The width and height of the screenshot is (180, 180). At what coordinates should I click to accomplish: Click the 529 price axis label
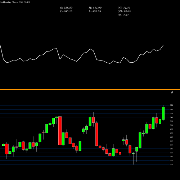point(172,121)
